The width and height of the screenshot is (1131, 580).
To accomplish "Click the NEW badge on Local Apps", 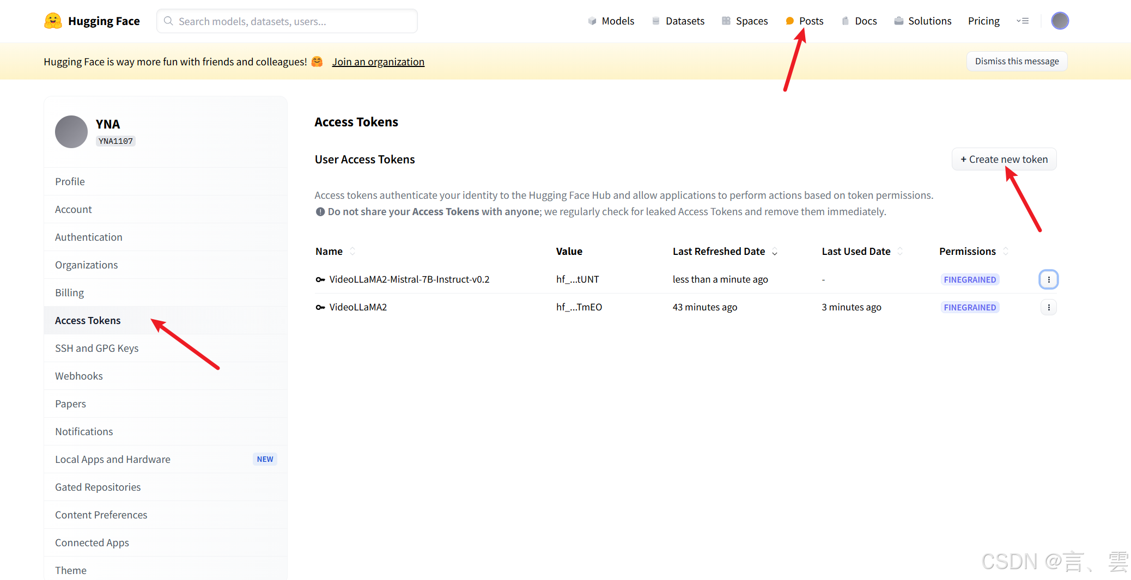I will (x=265, y=459).
